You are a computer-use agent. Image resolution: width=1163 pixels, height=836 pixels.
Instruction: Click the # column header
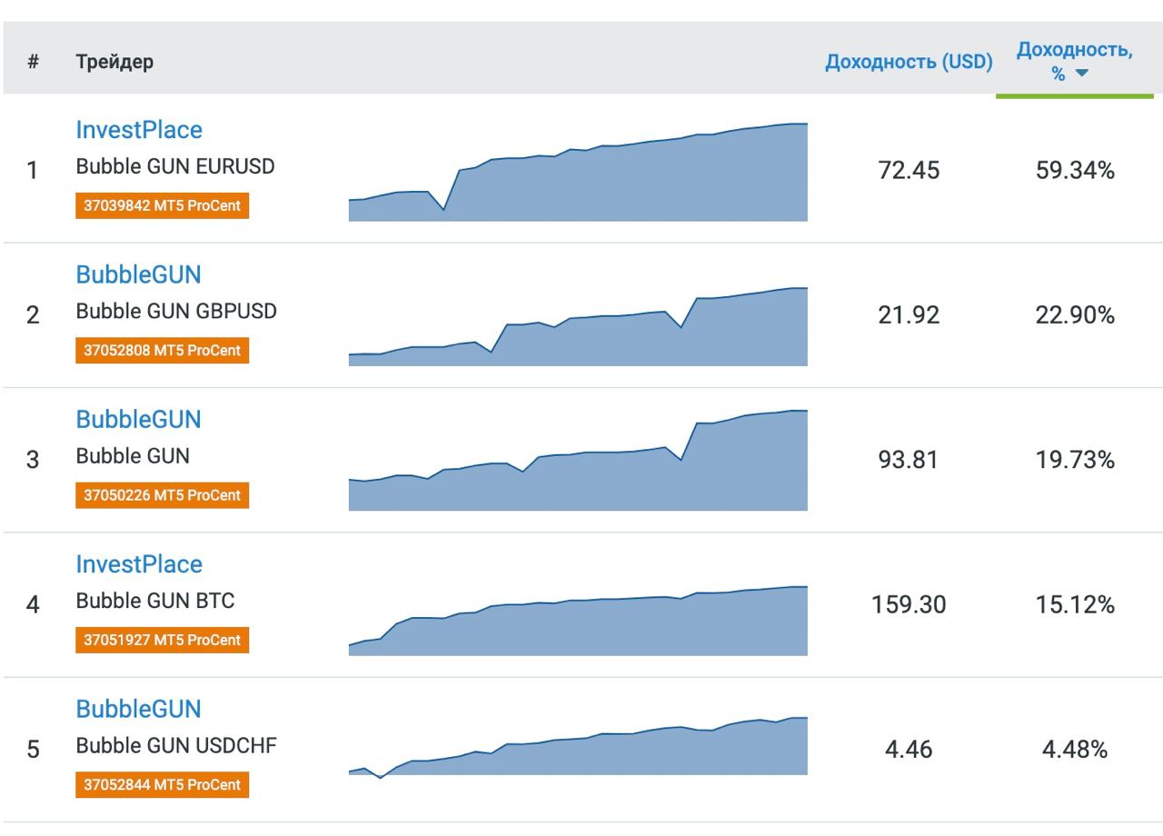tap(33, 62)
